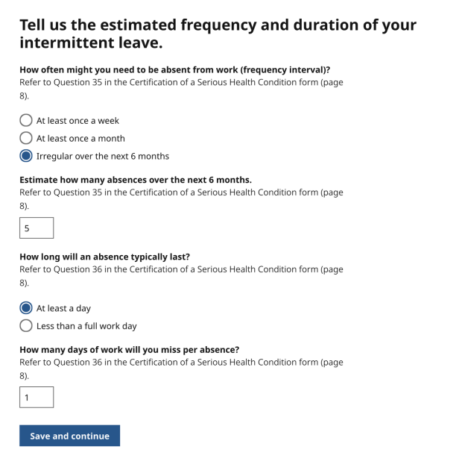Click the "How long will an absence typically last?" label
The height and width of the screenshot is (467, 462).
click(104, 257)
